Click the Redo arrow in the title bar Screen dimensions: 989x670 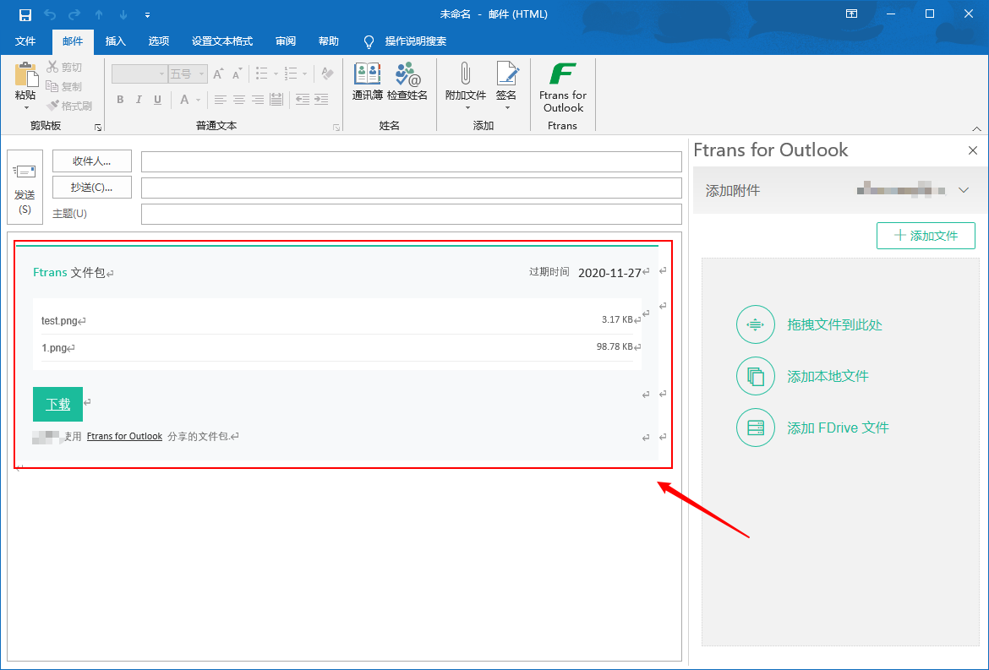pyautogui.click(x=74, y=14)
